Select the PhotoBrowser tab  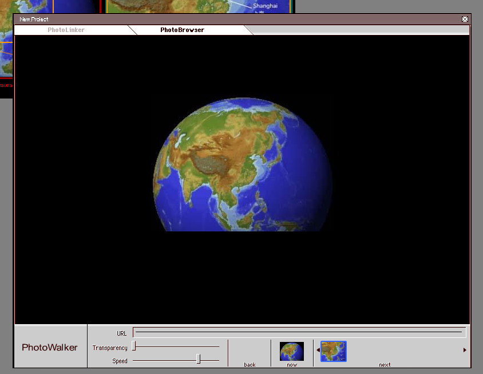182,30
